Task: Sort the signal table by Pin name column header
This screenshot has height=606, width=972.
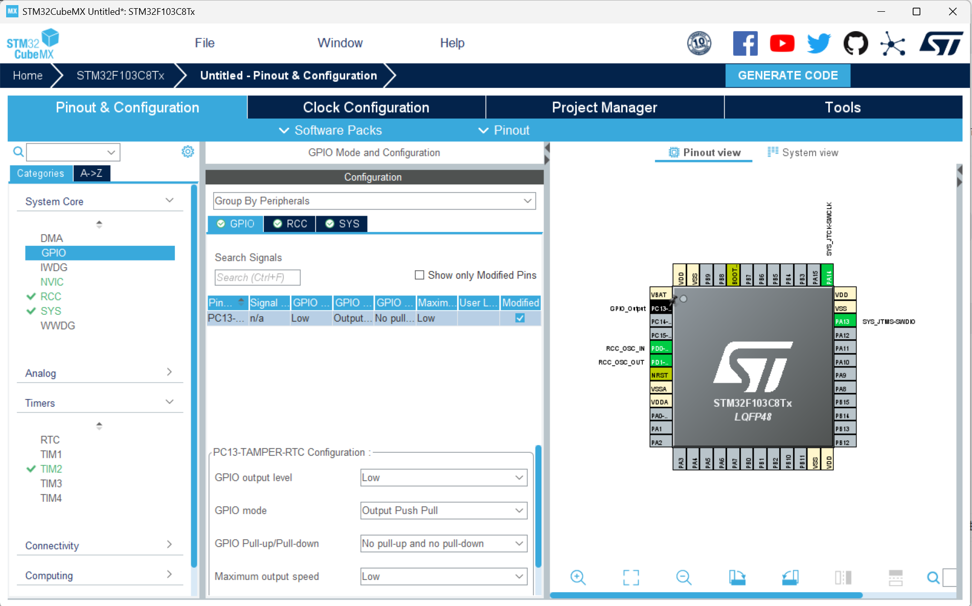Action: (228, 302)
